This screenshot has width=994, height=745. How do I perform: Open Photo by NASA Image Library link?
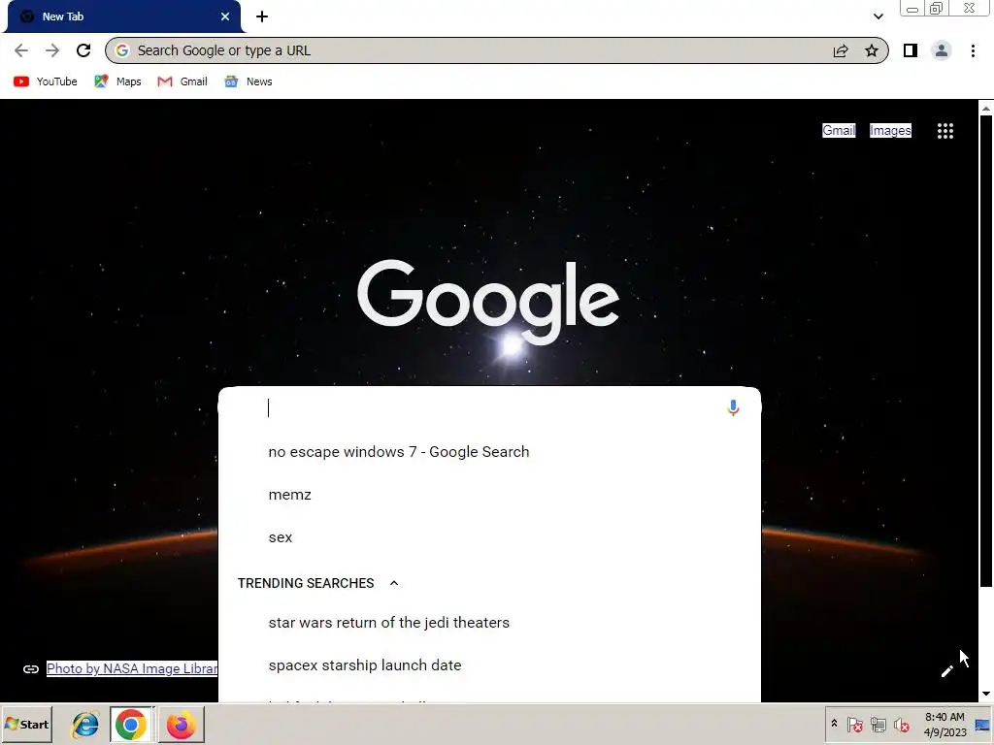(132, 668)
